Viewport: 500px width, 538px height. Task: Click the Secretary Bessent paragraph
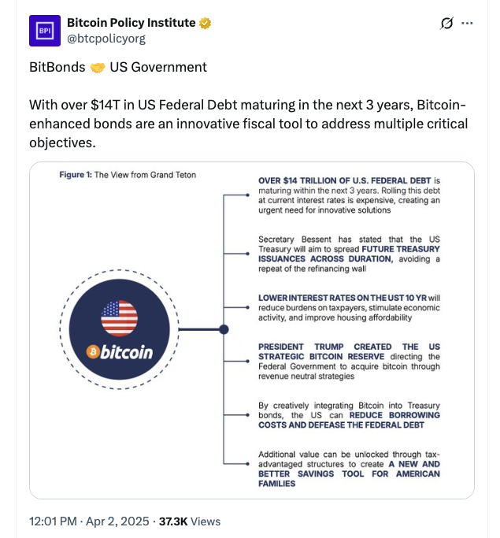349,253
